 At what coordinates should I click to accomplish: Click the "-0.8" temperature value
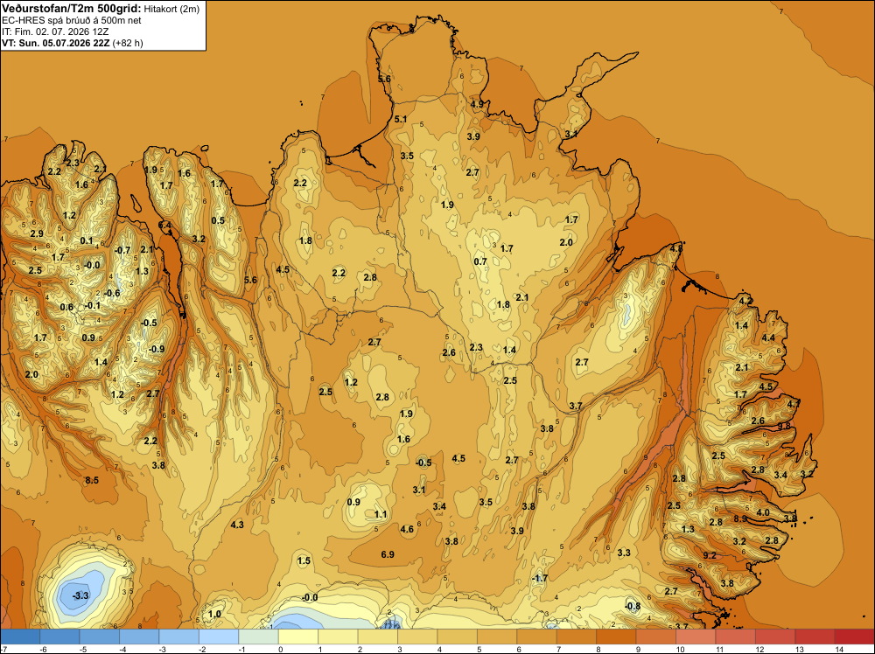pos(633,606)
